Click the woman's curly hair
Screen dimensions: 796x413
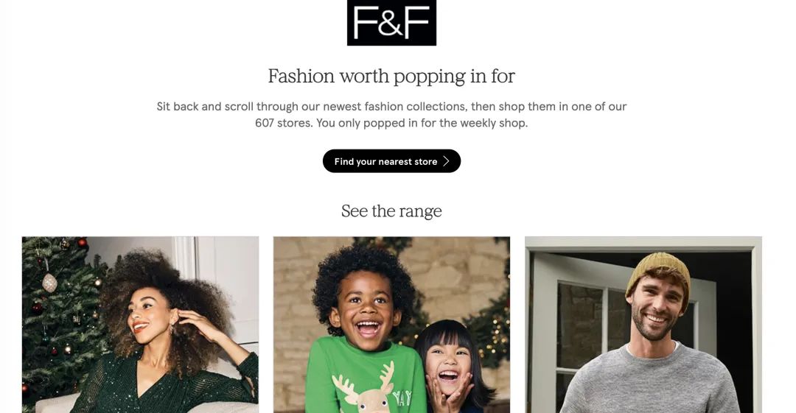167,294
